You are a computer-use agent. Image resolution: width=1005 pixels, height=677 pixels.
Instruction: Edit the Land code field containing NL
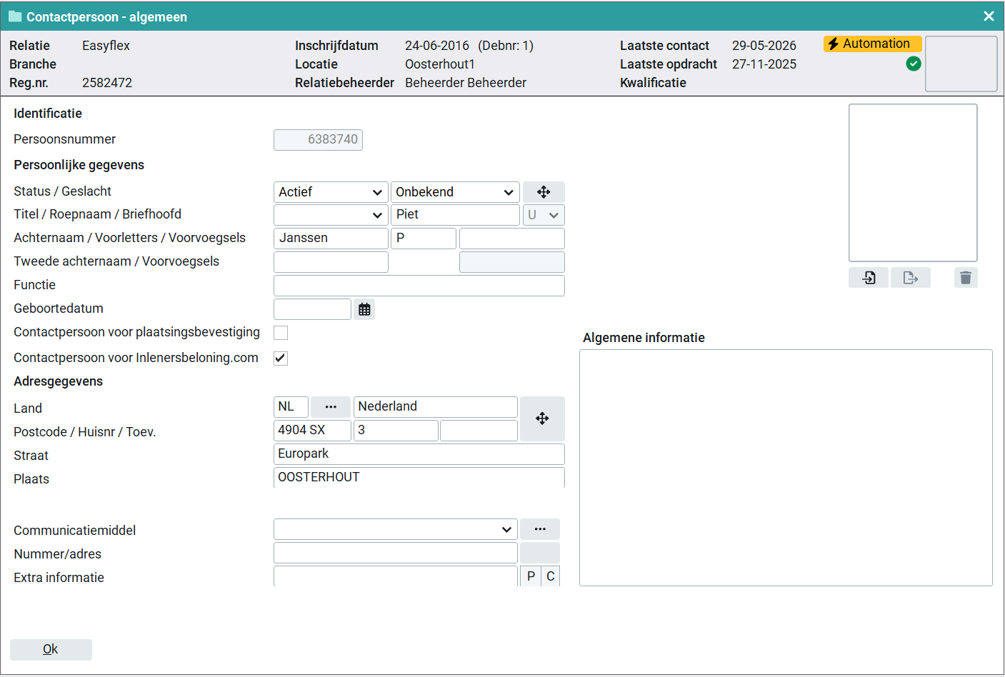[x=291, y=407]
